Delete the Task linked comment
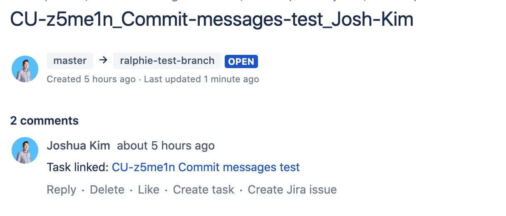The height and width of the screenshot is (216, 506). pyautogui.click(x=107, y=190)
